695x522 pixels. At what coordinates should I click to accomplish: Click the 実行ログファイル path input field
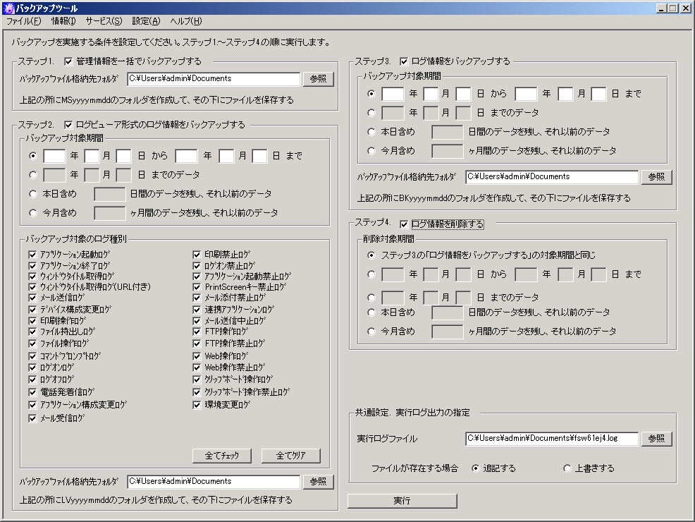click(x=551, y=439)
